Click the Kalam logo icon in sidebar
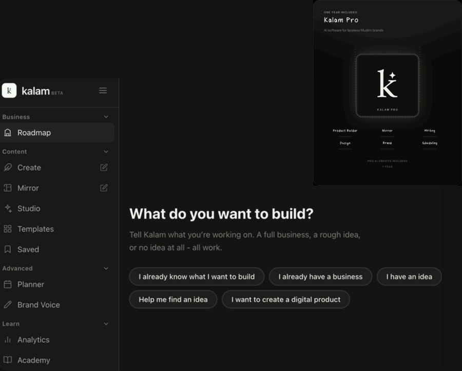 (9, 90)
